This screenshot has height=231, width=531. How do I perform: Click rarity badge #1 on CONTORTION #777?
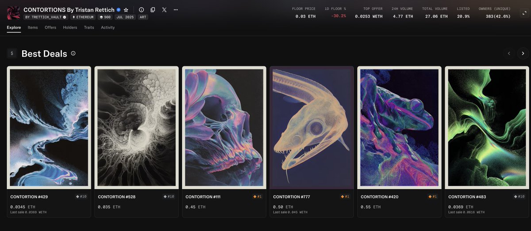coord(345,197)
